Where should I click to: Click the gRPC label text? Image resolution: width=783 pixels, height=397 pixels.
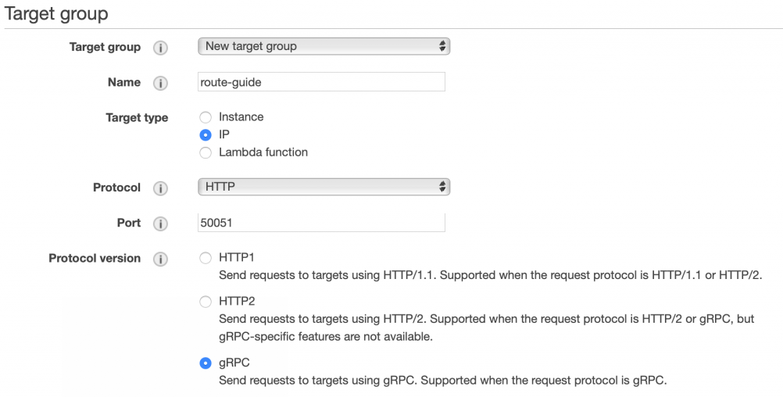coord(234,363)
